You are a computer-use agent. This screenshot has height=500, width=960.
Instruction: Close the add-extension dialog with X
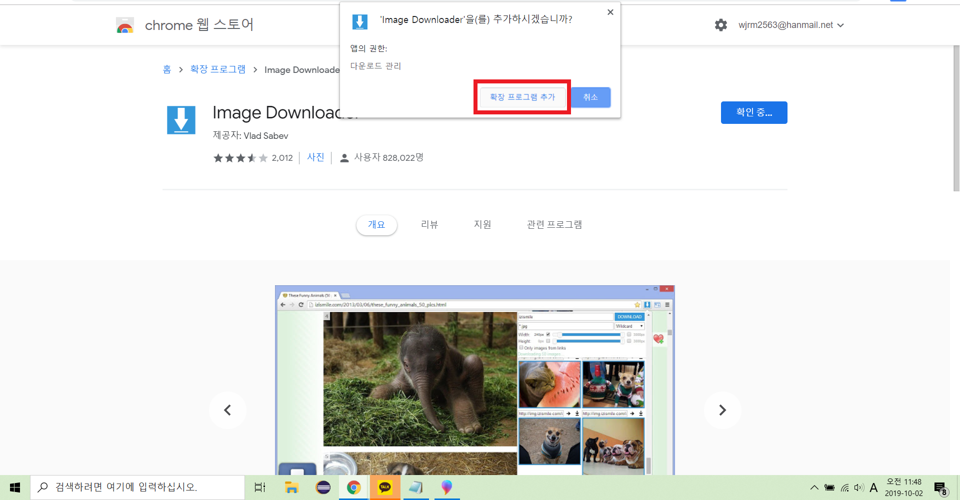click(610, 12)
